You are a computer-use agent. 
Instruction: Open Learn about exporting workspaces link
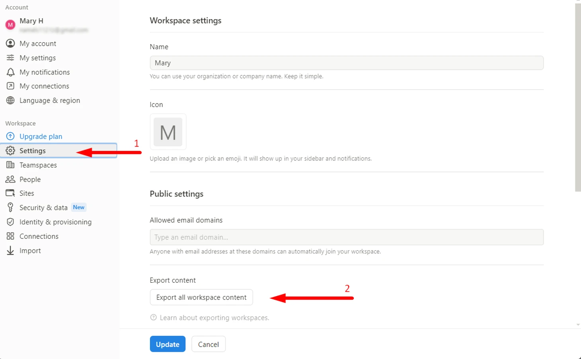214,318
